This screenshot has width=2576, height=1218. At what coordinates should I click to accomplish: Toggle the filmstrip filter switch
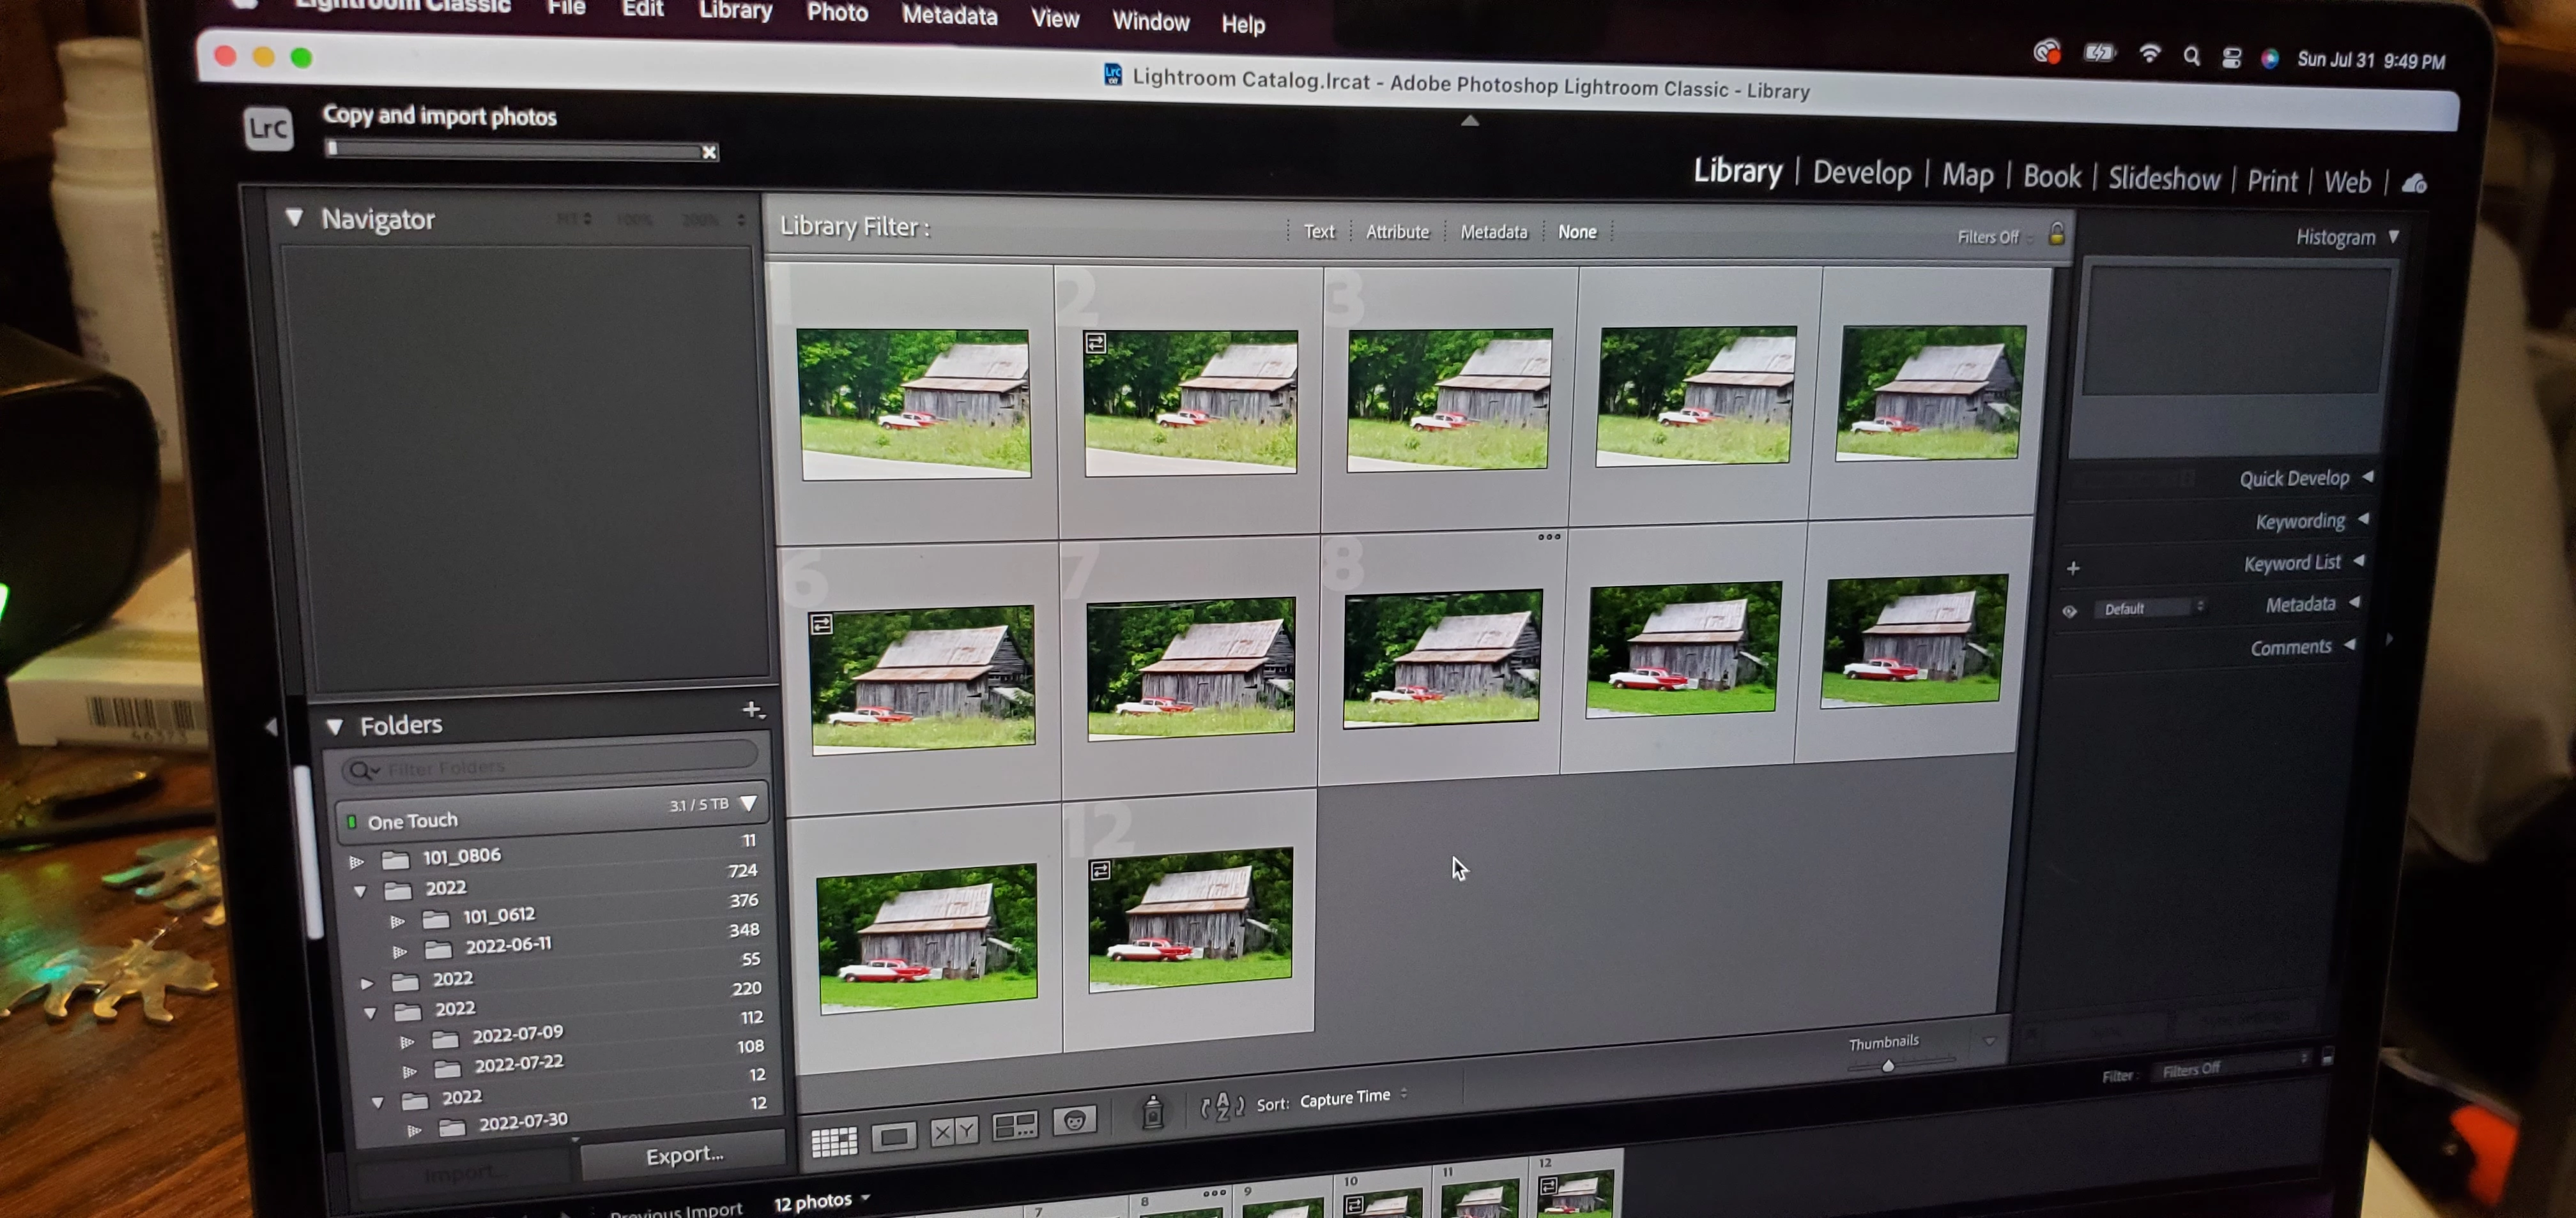2327,1056
